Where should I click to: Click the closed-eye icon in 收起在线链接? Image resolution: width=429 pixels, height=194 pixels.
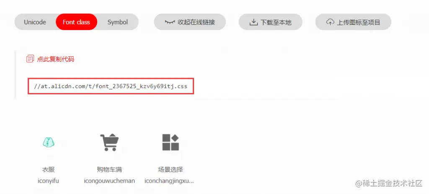(x=170, y=22)
